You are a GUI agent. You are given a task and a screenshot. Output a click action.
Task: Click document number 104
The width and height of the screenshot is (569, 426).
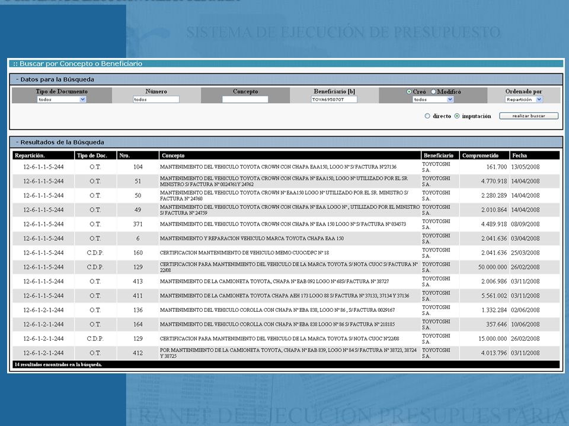tap(138, 167)
